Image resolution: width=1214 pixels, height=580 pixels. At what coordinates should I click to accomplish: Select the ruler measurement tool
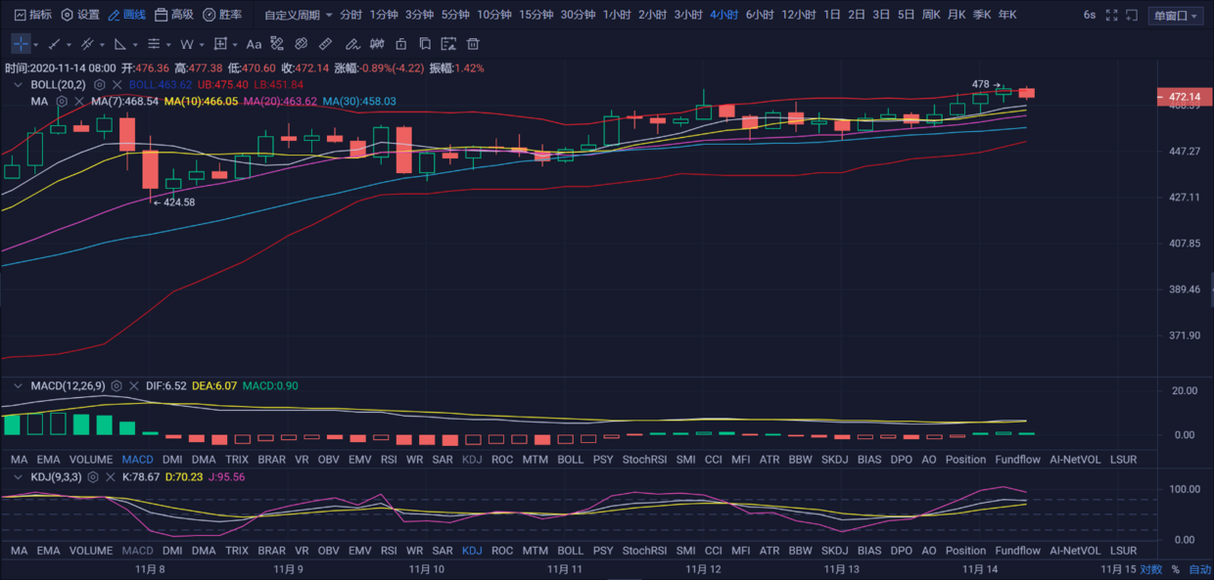(x=326, y=44)
